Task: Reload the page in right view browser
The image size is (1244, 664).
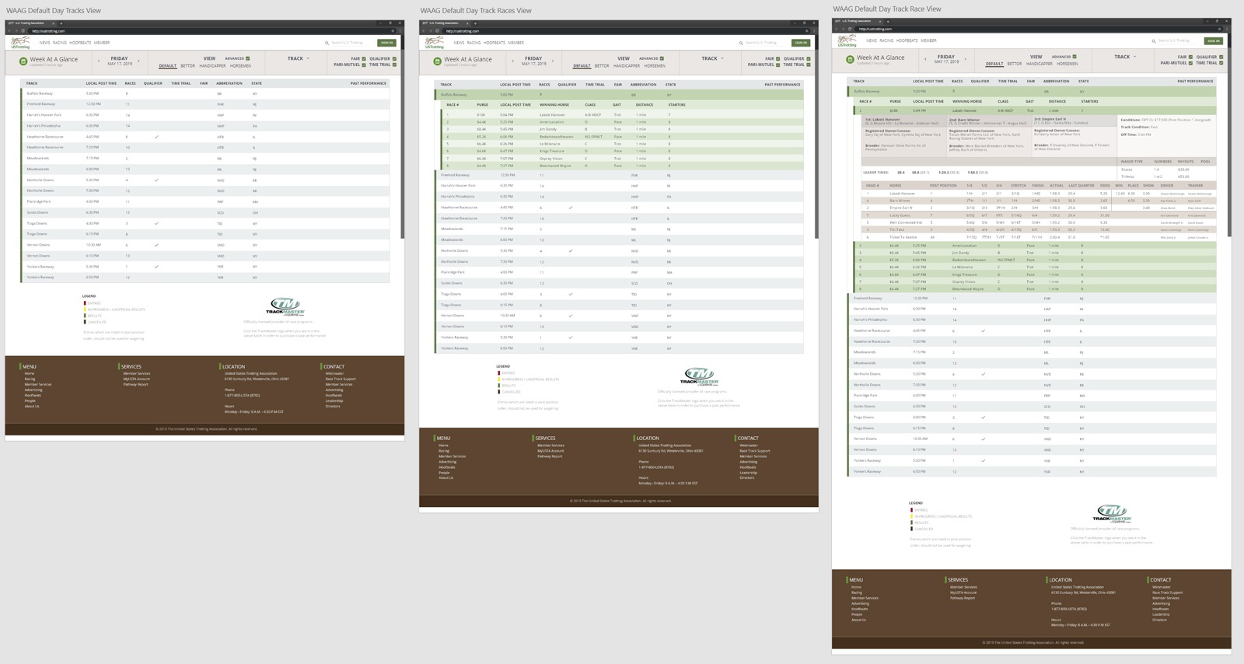Action: (x=850, y=29)
